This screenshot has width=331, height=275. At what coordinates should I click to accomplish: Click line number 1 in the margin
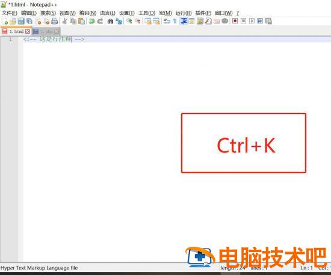tap(10, 39)
